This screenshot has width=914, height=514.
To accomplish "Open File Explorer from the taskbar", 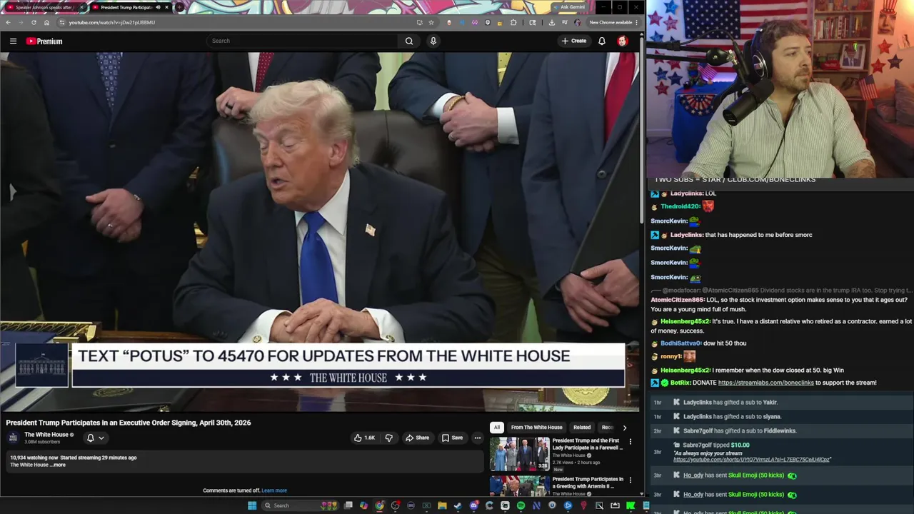I will click(442, 505).
